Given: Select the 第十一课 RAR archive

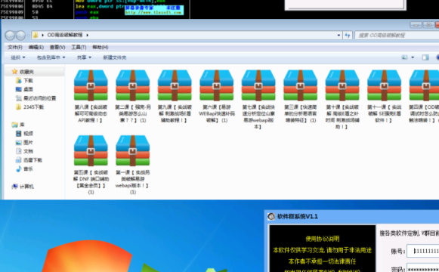Looking at the screenshot, I should (384, 96).
